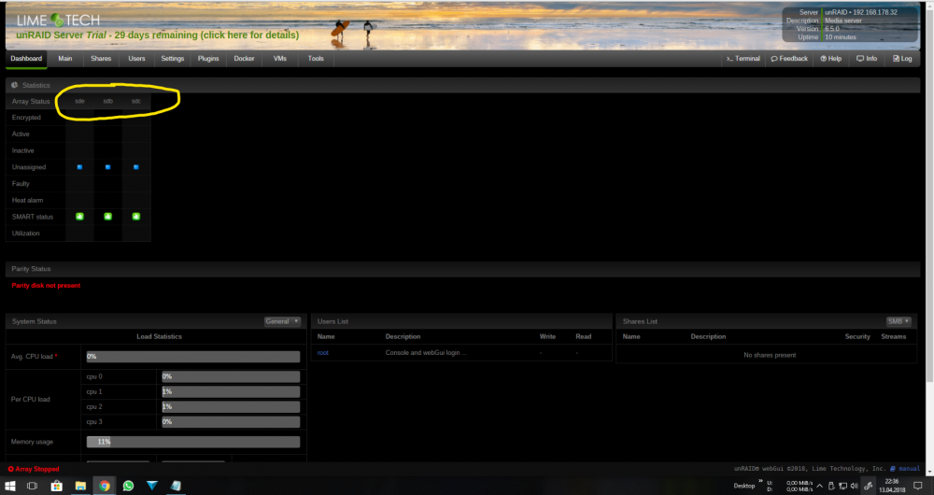The image size is (934, 495).
Task: Open the notepad app on the taskbar
Action: click(176, 486)
